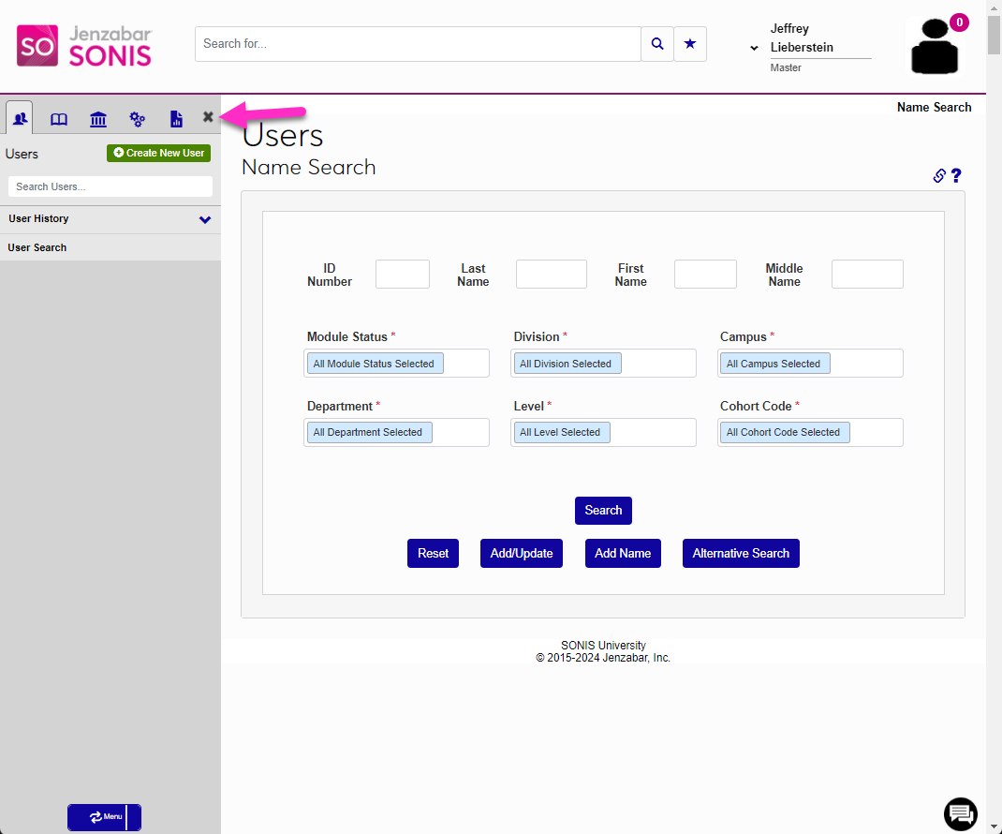Click the link icon near Name Search
This screenshot has width=1002, height=834.
(x=938, y=175)
